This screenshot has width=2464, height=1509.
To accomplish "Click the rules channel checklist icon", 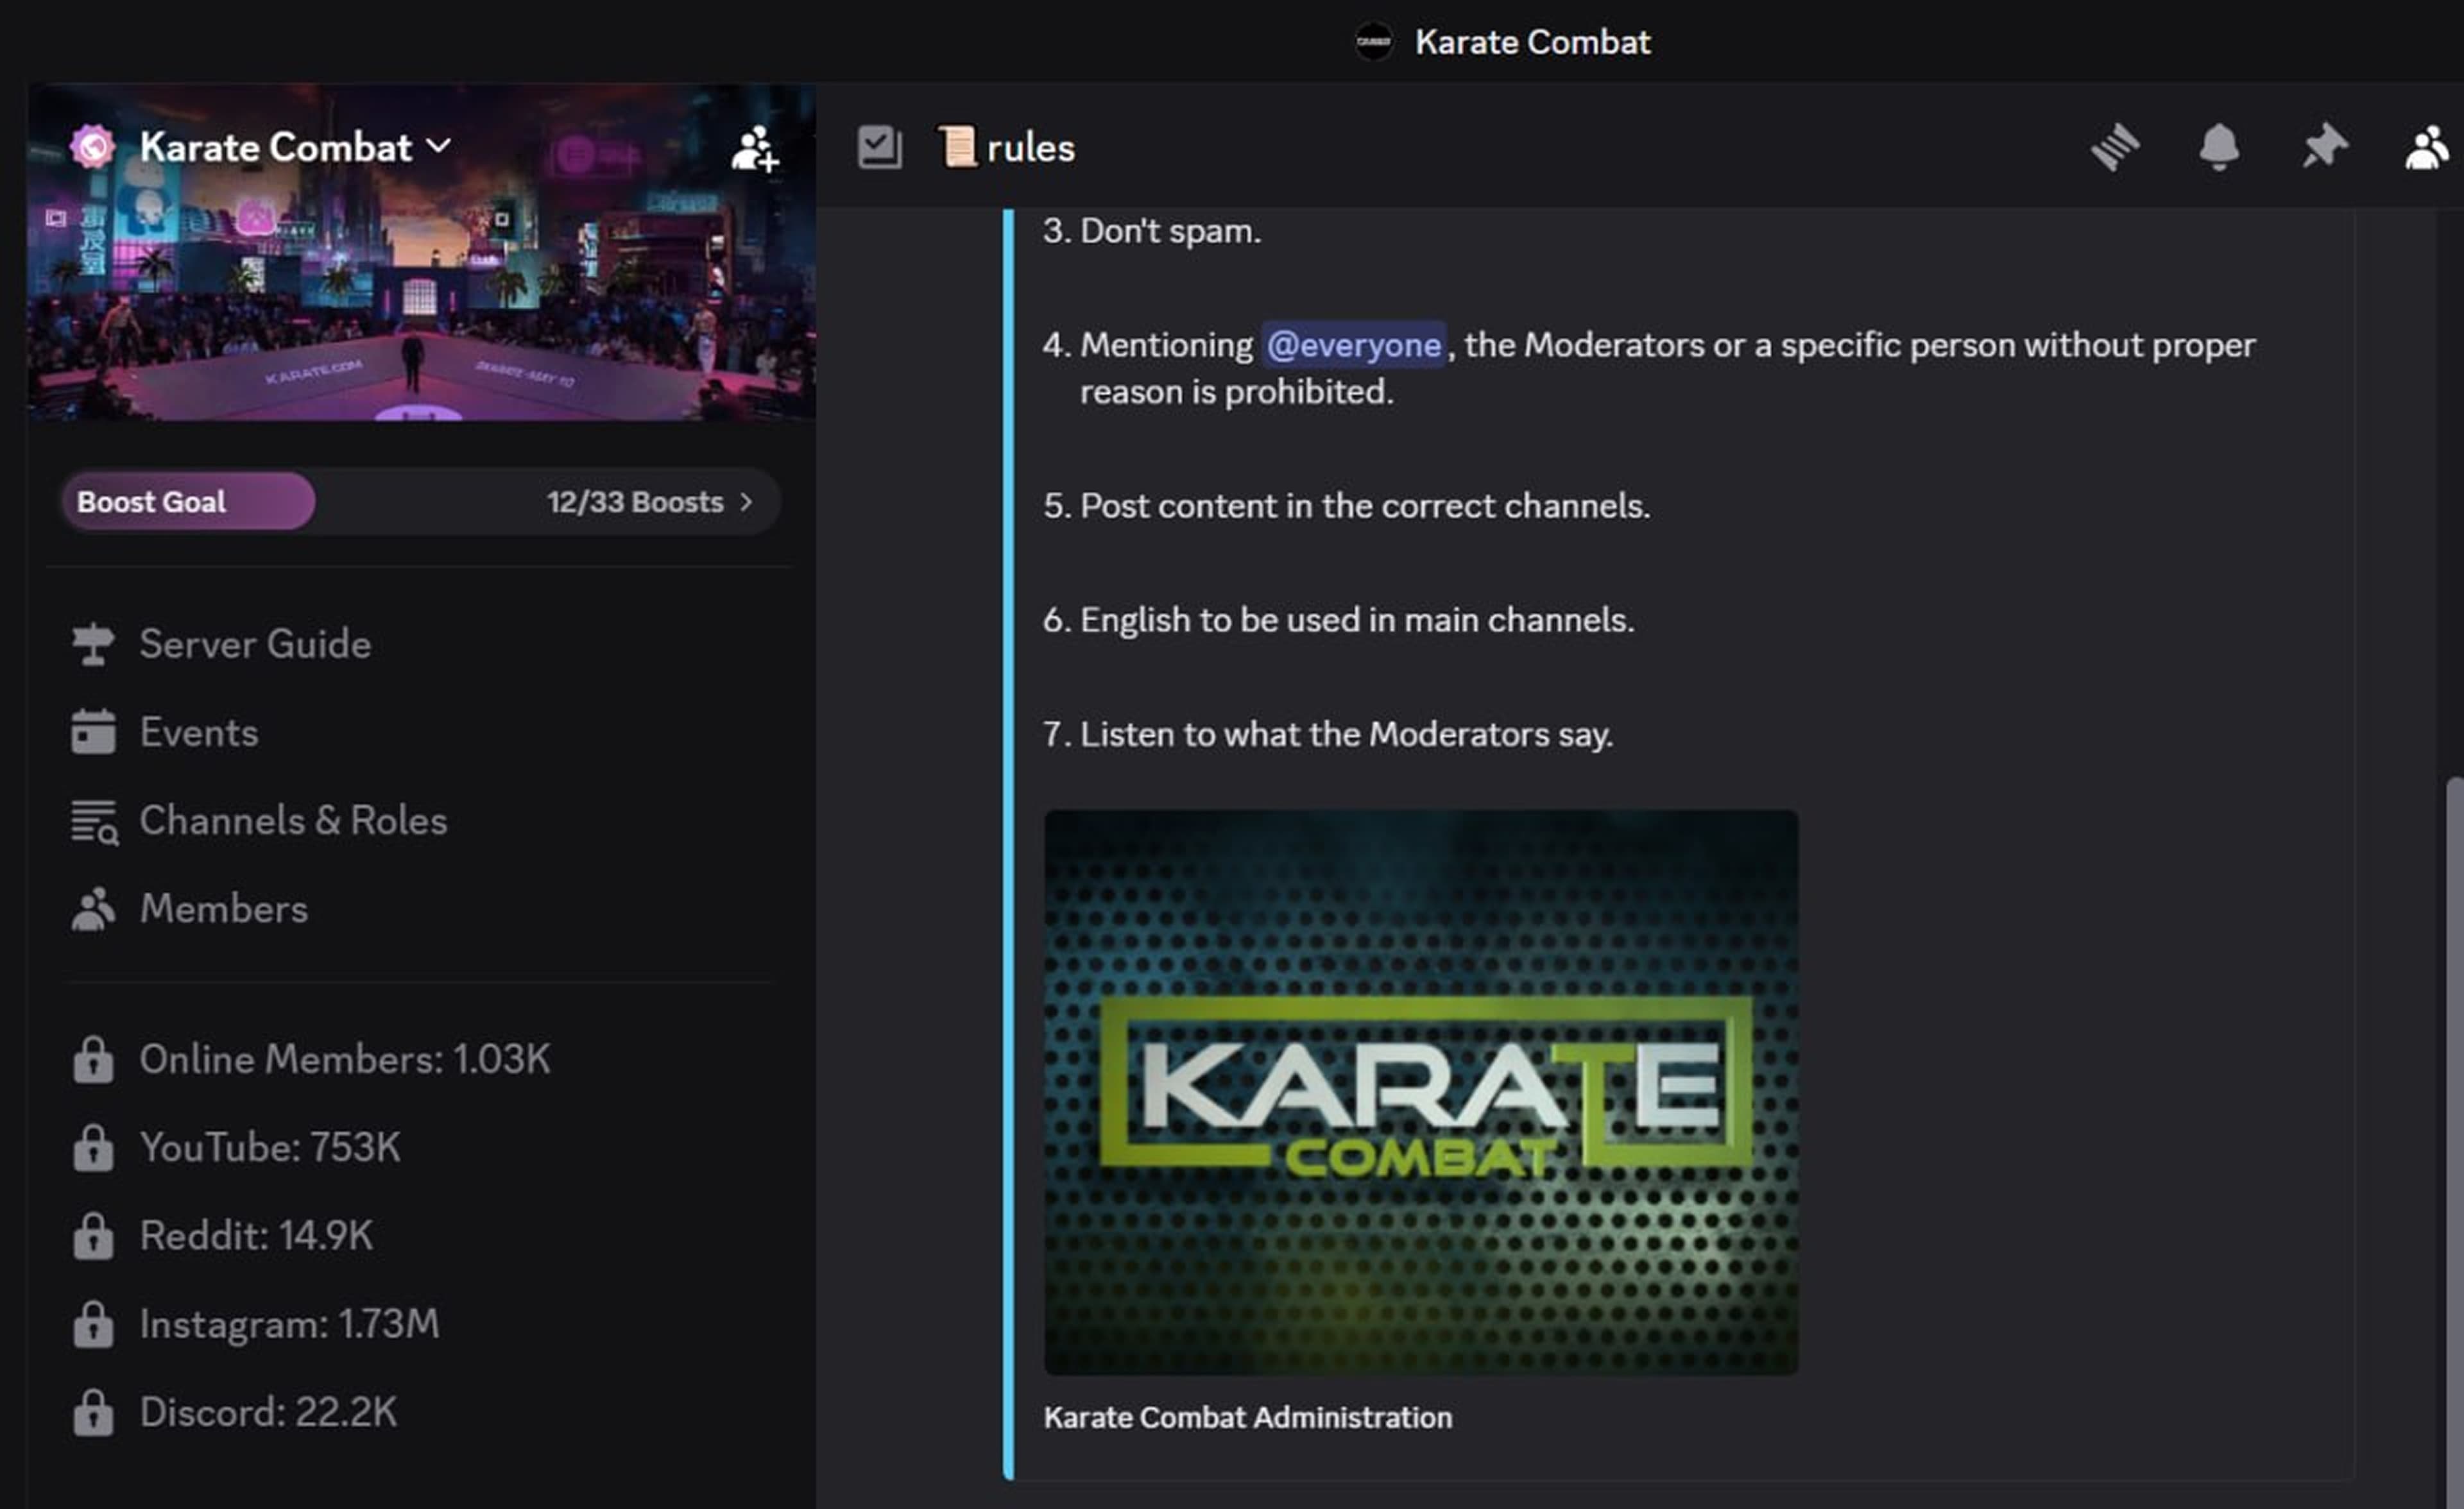I will point(879,147).
